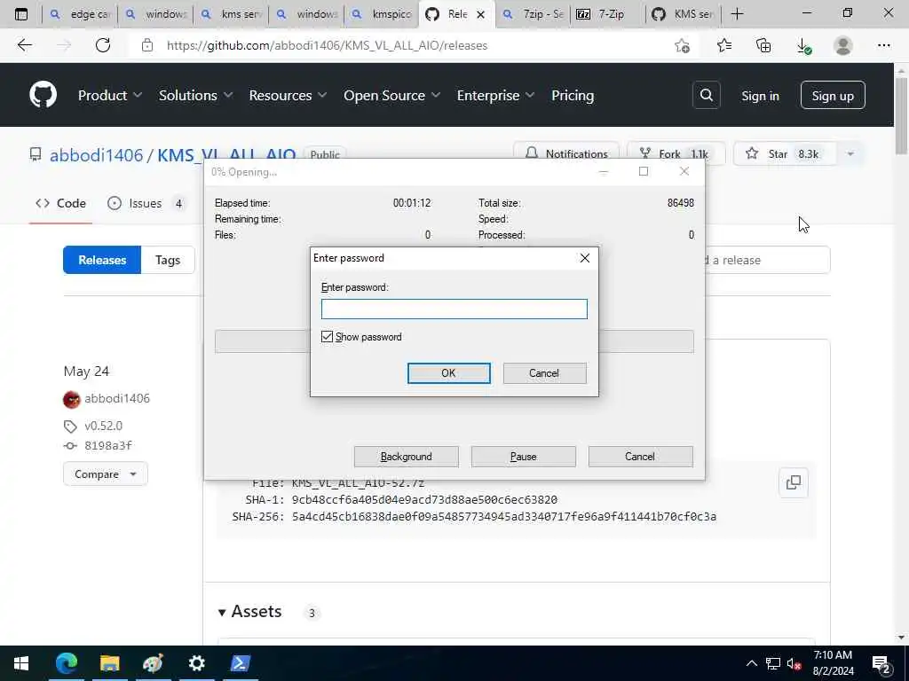Image resolution: width=909 pixels, height=681 pixels.
Task: Select the Releases tab button
Action: coord(102,260)
